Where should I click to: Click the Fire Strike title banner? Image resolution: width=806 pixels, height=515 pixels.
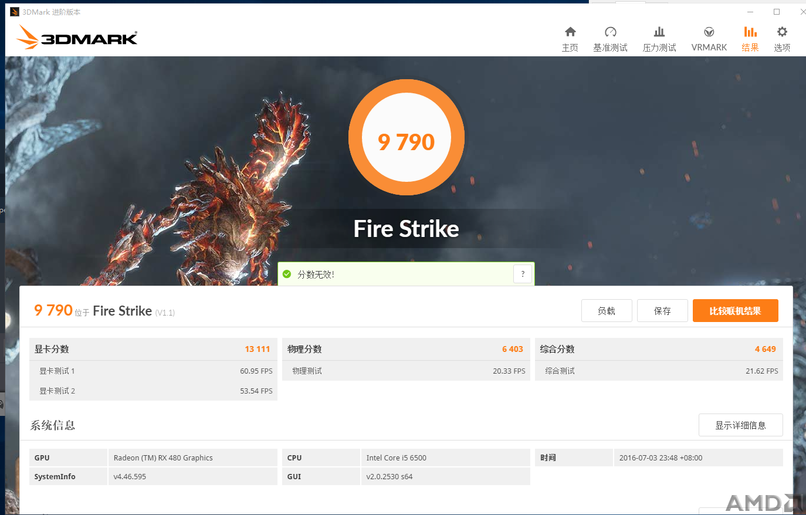407,229
